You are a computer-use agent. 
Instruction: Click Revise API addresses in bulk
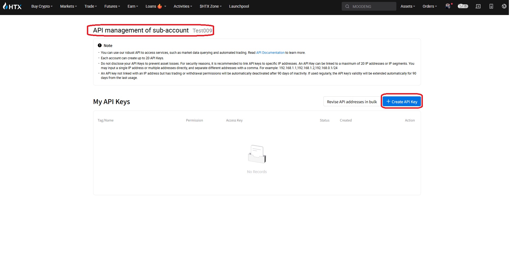point(352,102)
